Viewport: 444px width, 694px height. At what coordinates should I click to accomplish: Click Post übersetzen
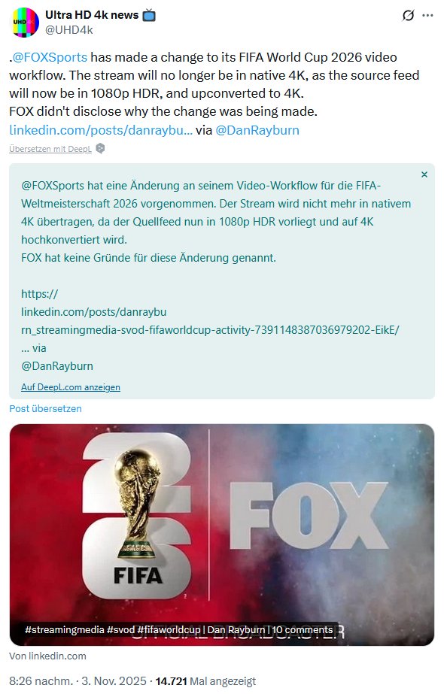tap(45, 408)
